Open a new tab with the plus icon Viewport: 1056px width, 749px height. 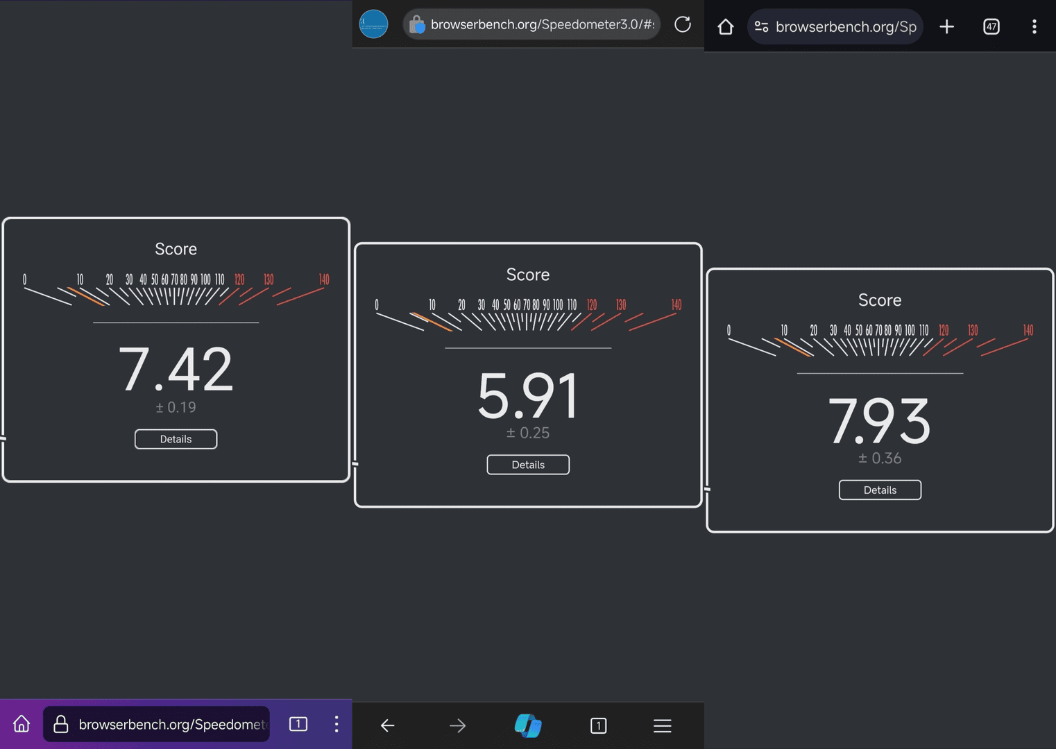[947, 26]
